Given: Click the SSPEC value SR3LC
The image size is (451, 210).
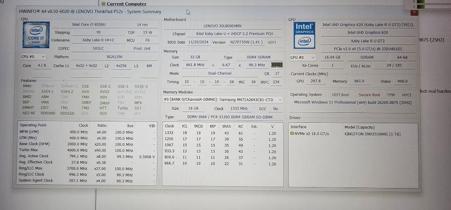Looking at the screenshot, I should [98, 48].
